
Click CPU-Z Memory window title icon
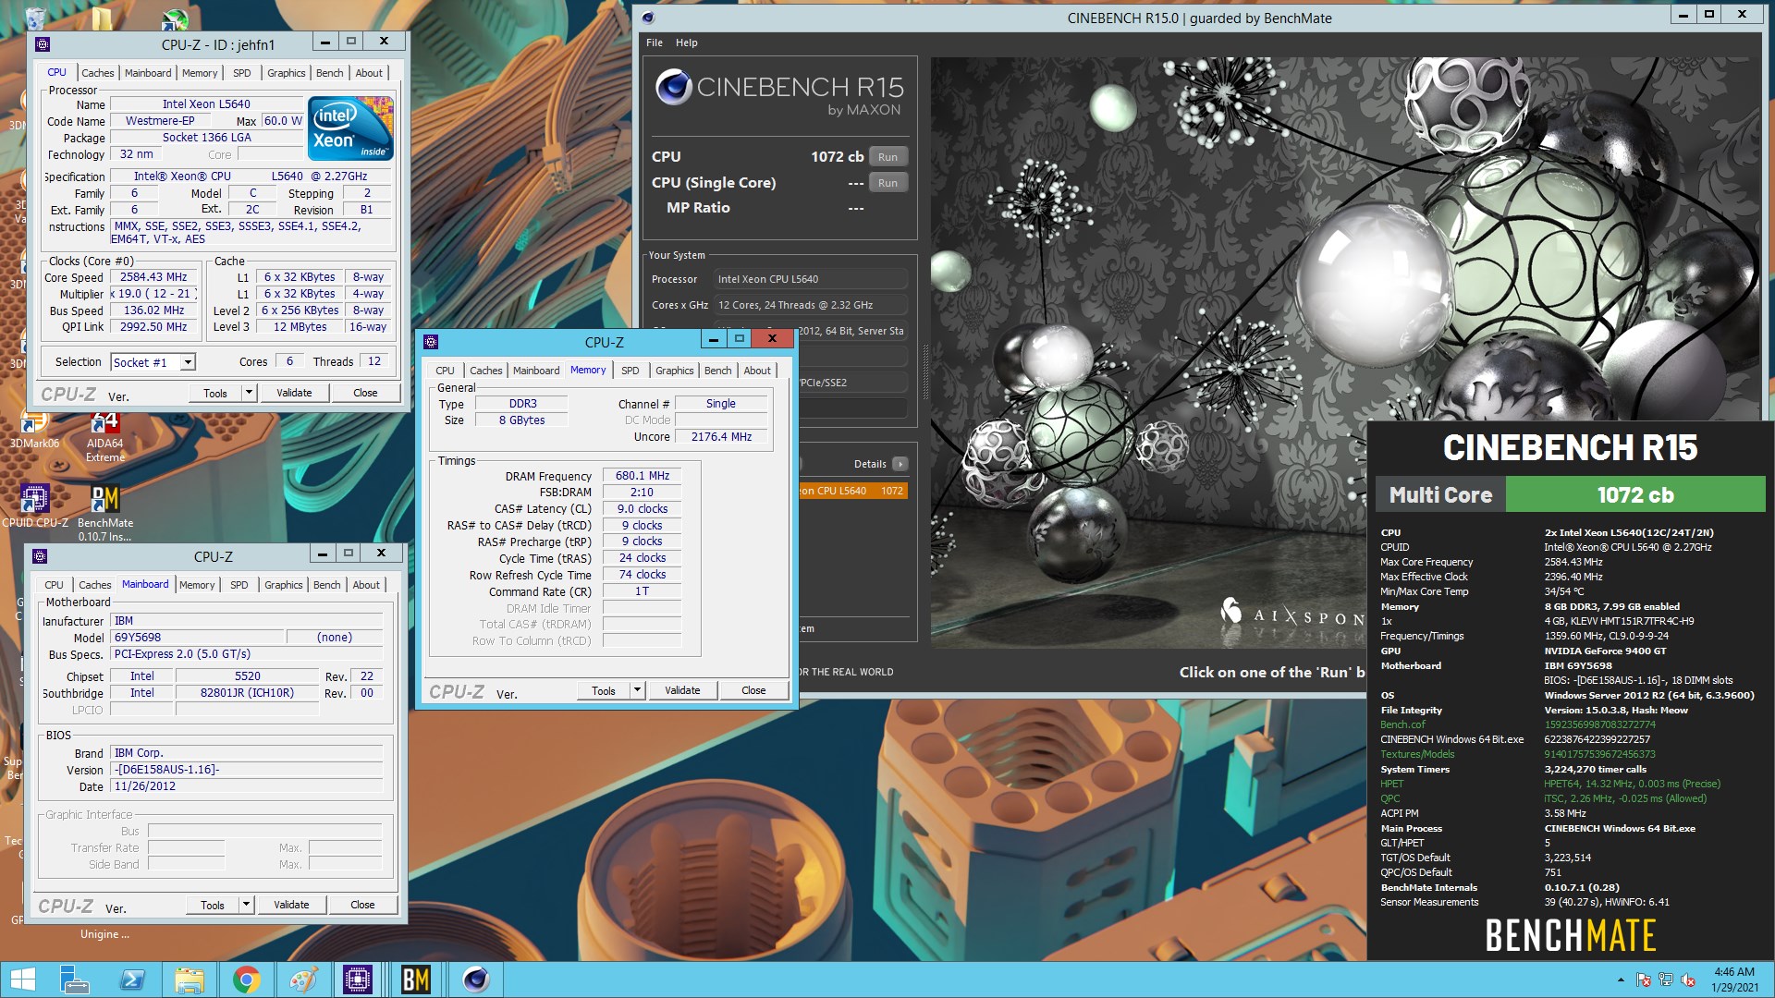[431, 341]
